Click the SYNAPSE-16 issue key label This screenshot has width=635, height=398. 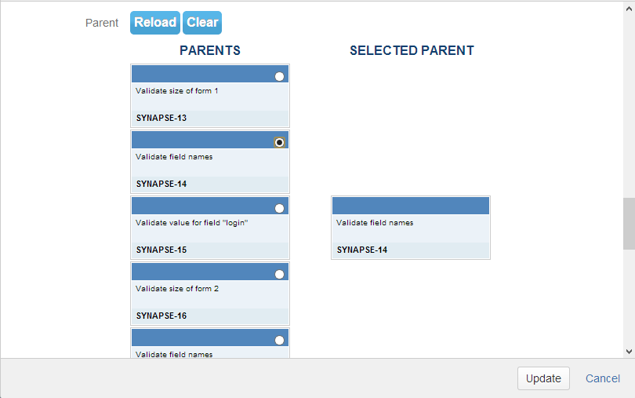click(161, 316)
